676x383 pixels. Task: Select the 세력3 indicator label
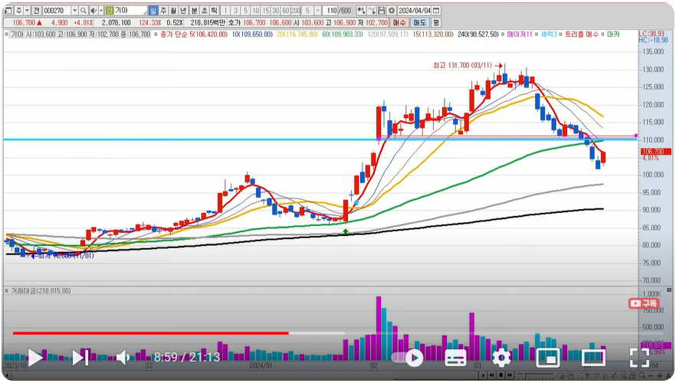pyautogui.click(x=549, y=34)
